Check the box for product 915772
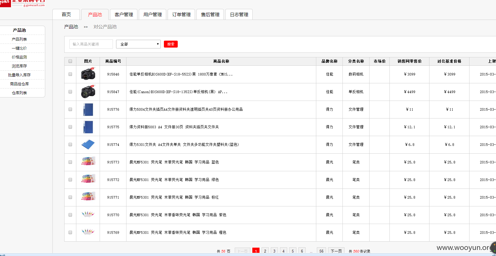 pyautogui.click(x=70, y=180)
